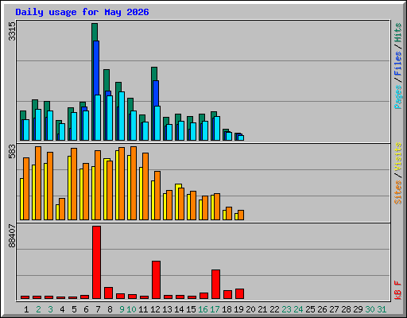Click day 15 on the x-axis

(191, 309)
